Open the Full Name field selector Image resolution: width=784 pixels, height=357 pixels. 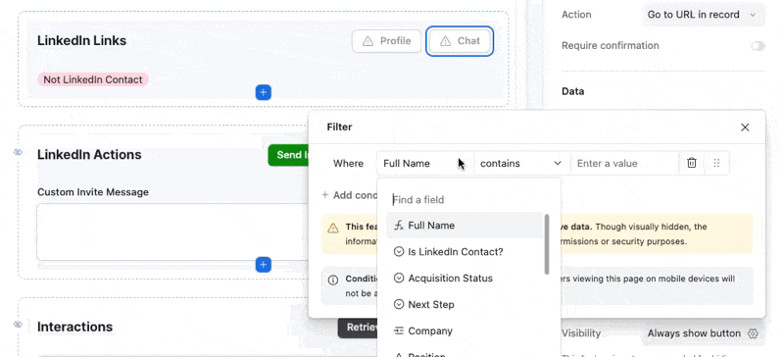[x=425, y=163]
